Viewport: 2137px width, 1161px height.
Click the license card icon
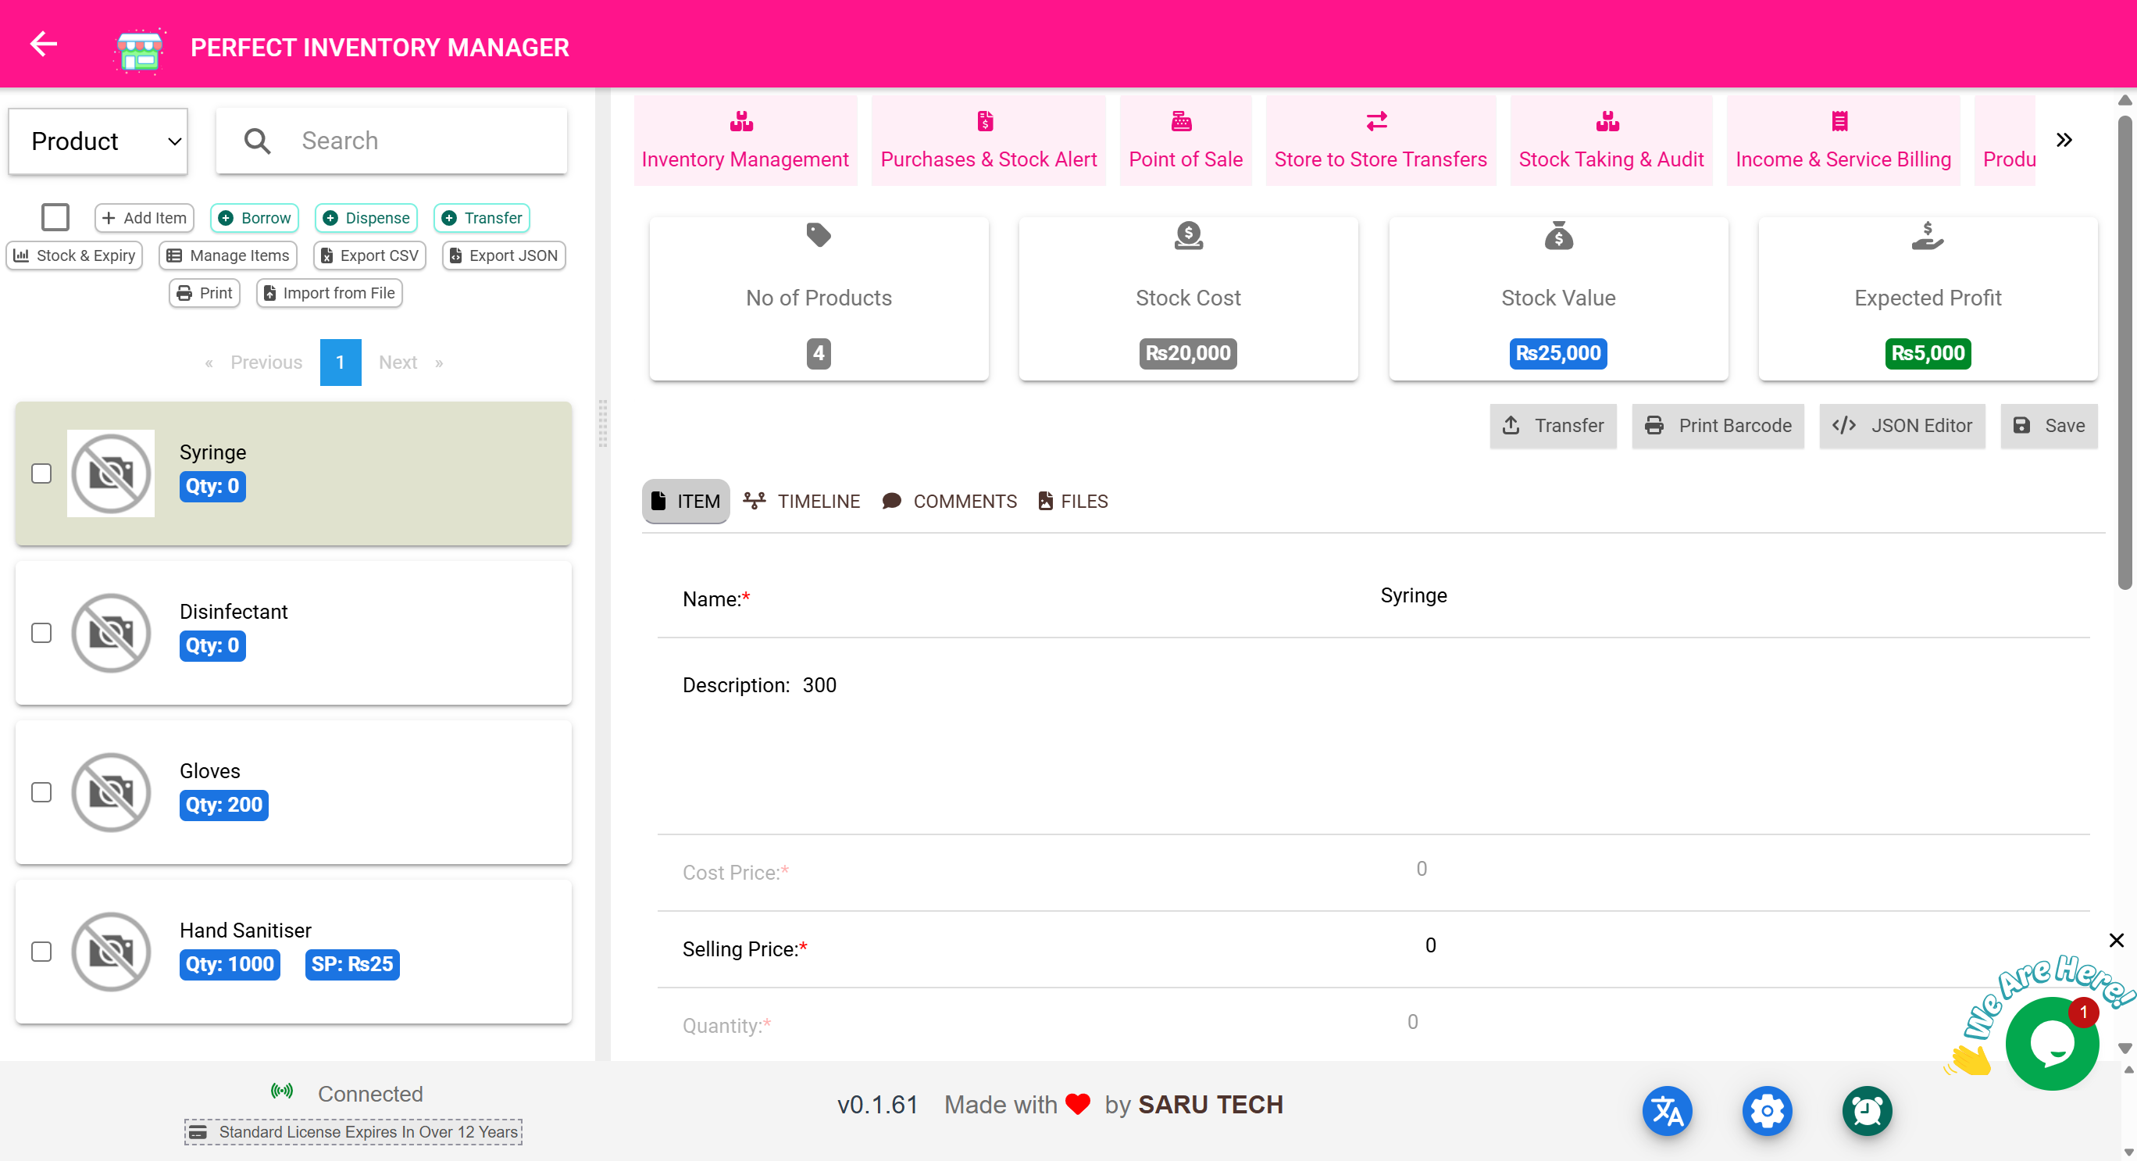[198, 1132]
